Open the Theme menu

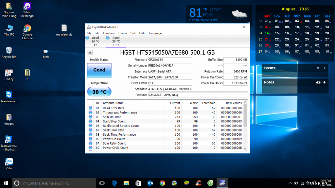[x=122, y=33]
